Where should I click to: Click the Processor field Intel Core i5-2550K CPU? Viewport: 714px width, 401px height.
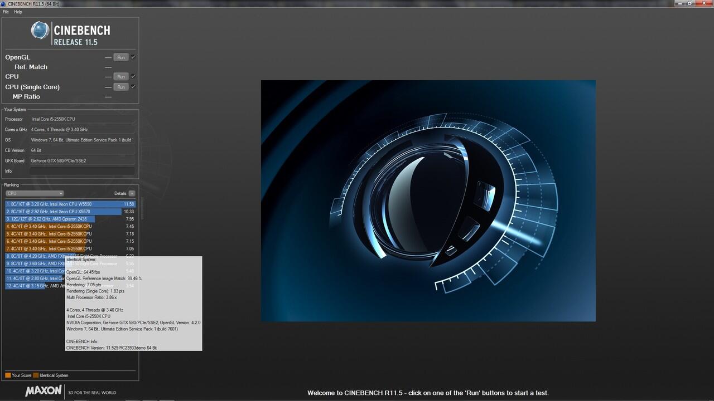[x=83, y=119]
